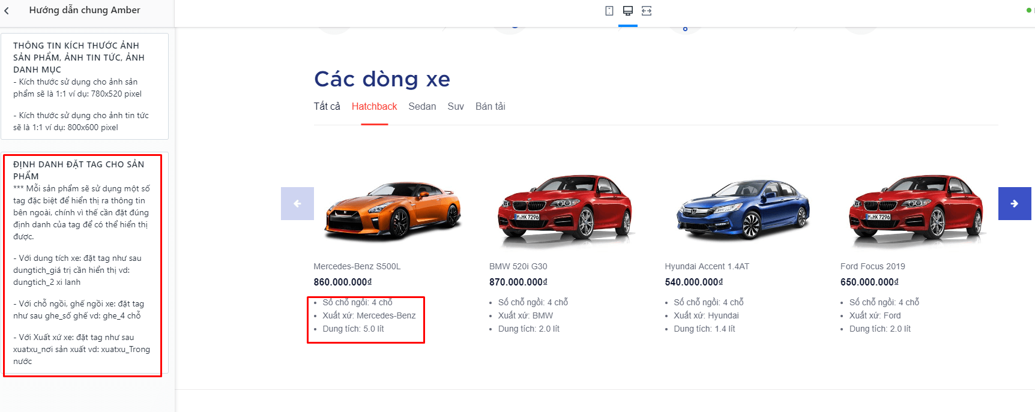Click Dung tích: 5.0 lít spec line
This screenshot has height=412, width=1035.
pos(353,329)
